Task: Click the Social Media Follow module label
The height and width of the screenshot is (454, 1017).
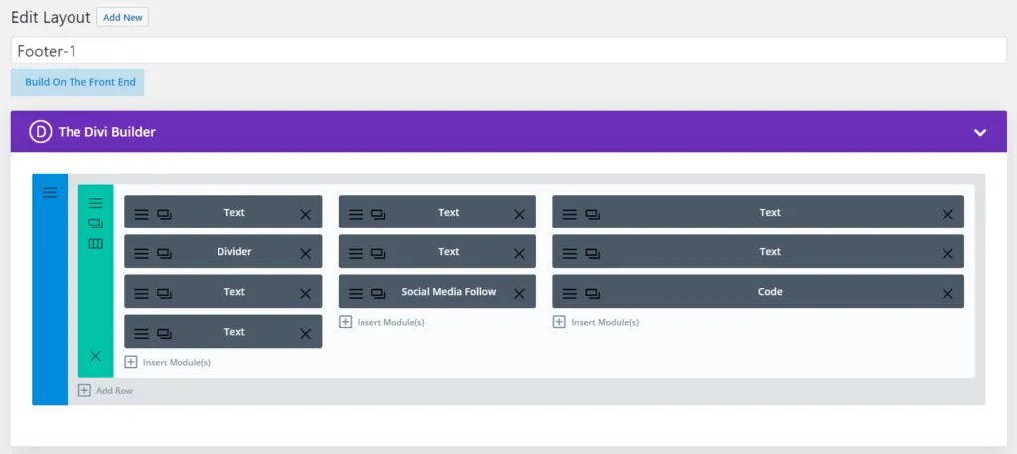Action: pos(448,292)
